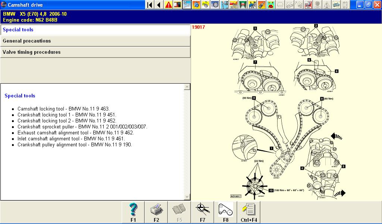Click the diagram number 19017 label

[198, 27]
